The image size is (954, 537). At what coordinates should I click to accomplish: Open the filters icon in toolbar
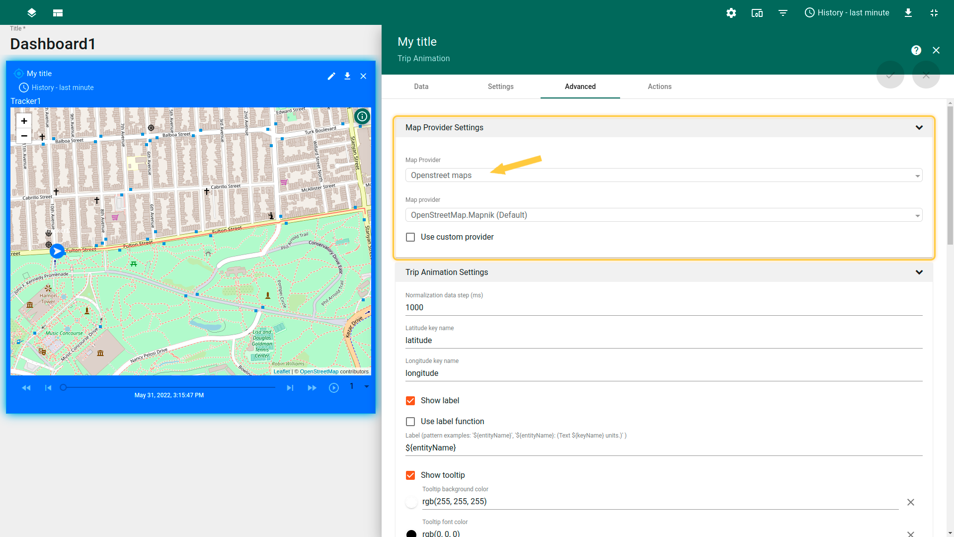tap(783, 13)
